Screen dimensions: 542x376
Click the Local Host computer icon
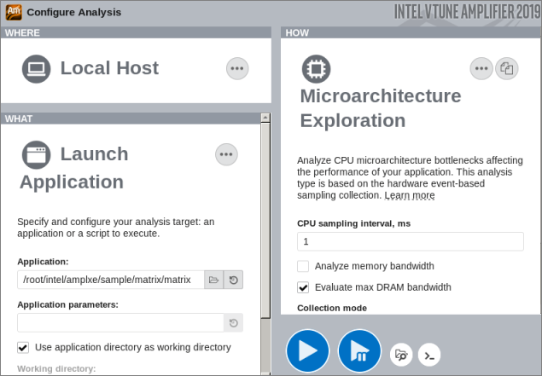click(36, 68)
